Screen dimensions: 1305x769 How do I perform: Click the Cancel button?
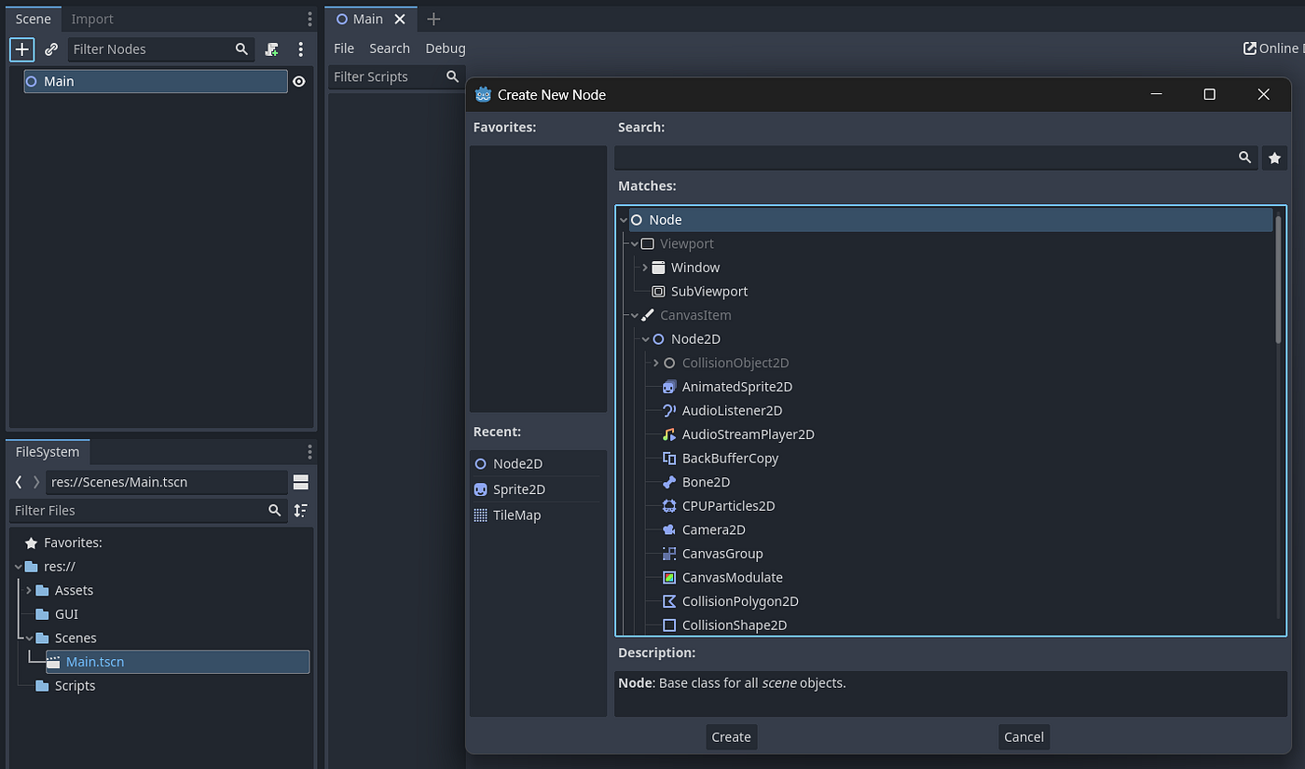pos(1023,736)
